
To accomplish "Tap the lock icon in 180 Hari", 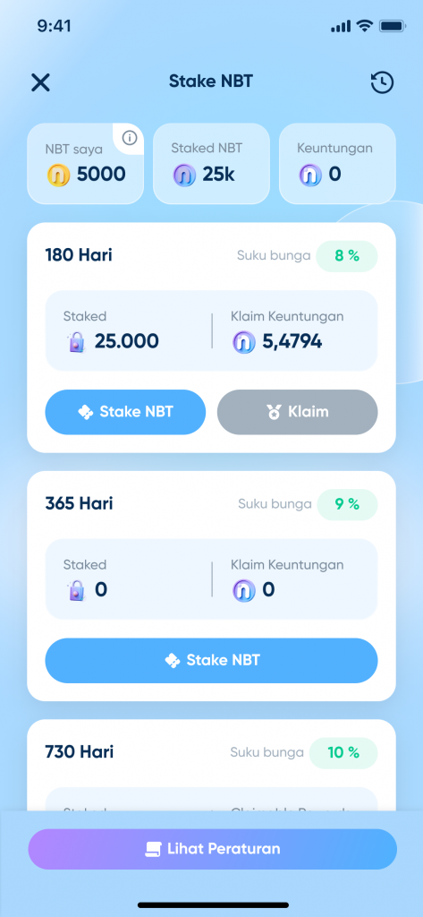I will coord(78,341).
